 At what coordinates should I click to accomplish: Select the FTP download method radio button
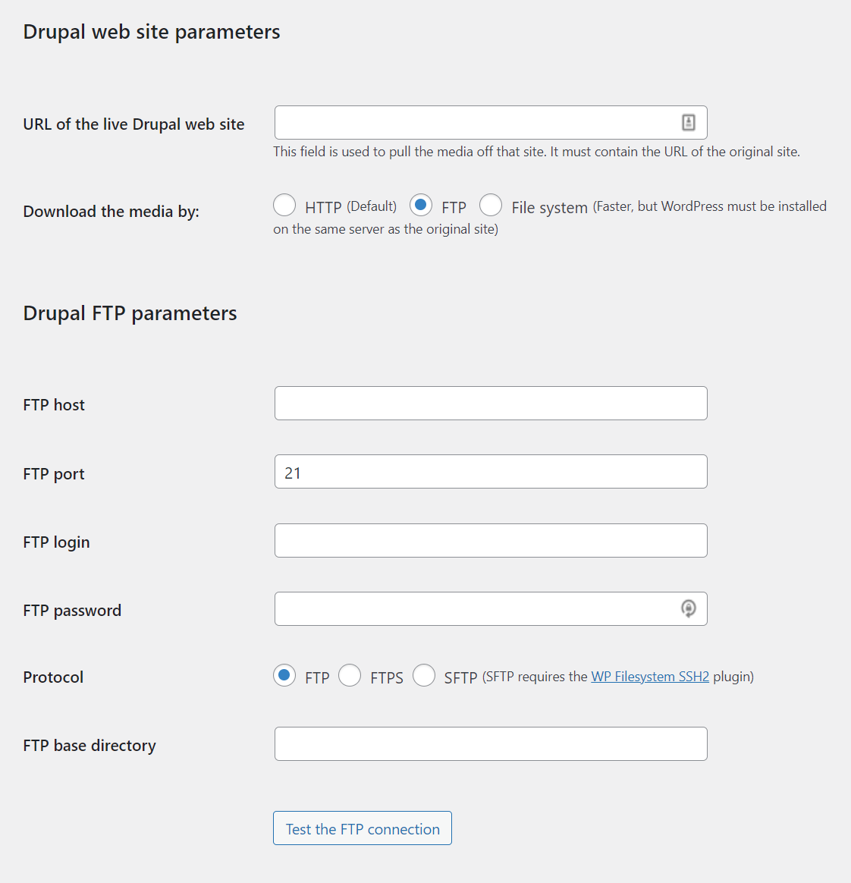421,205
